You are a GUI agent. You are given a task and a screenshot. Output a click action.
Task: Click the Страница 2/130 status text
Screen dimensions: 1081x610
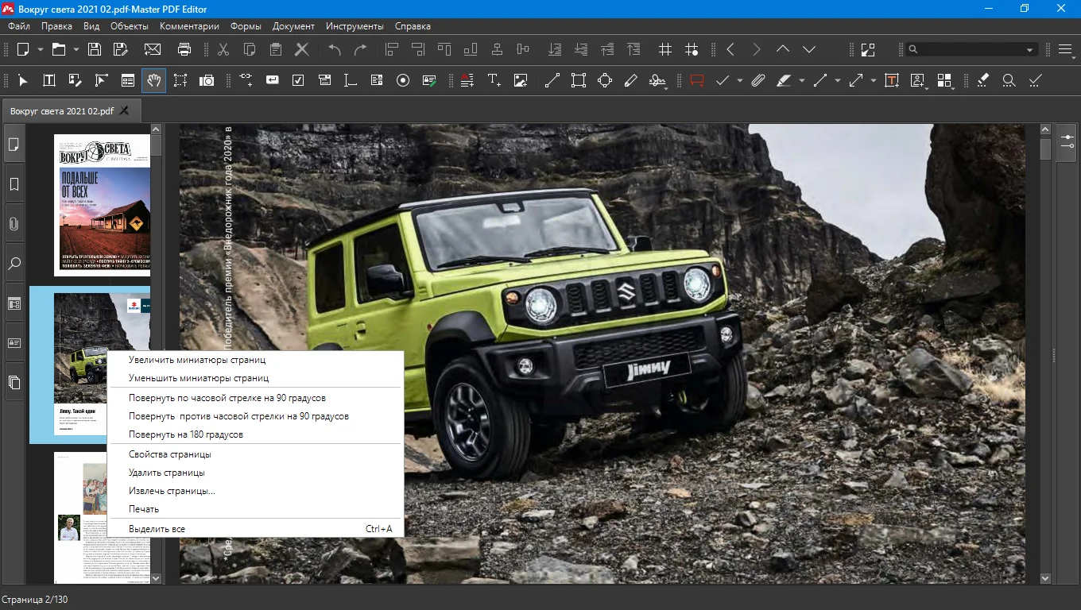coord(35,600)
